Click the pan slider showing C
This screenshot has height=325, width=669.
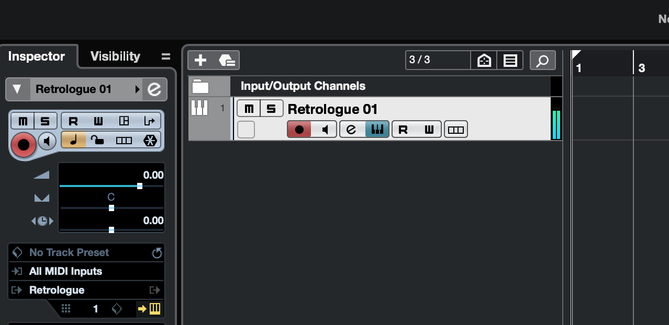coord(111,208)
